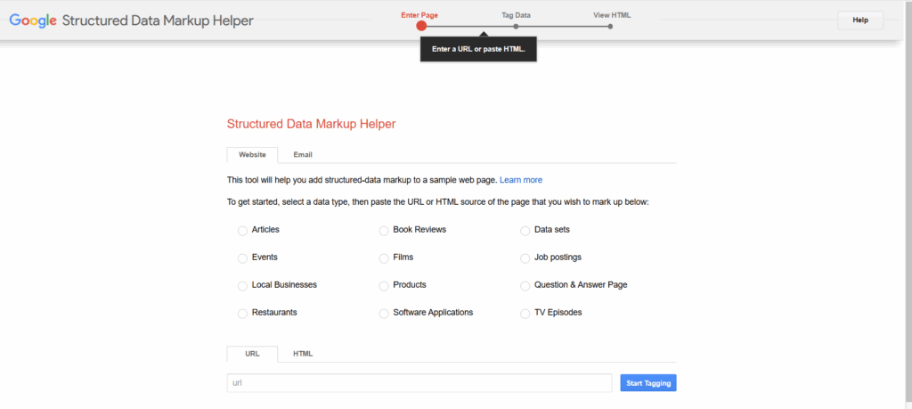Click the Start Tagging button
912x409 pixels.
(x=648, y=383)
